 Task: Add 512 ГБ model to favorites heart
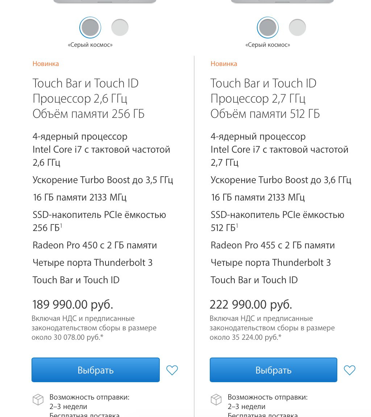pyautogui.click(x=350, y=370)
